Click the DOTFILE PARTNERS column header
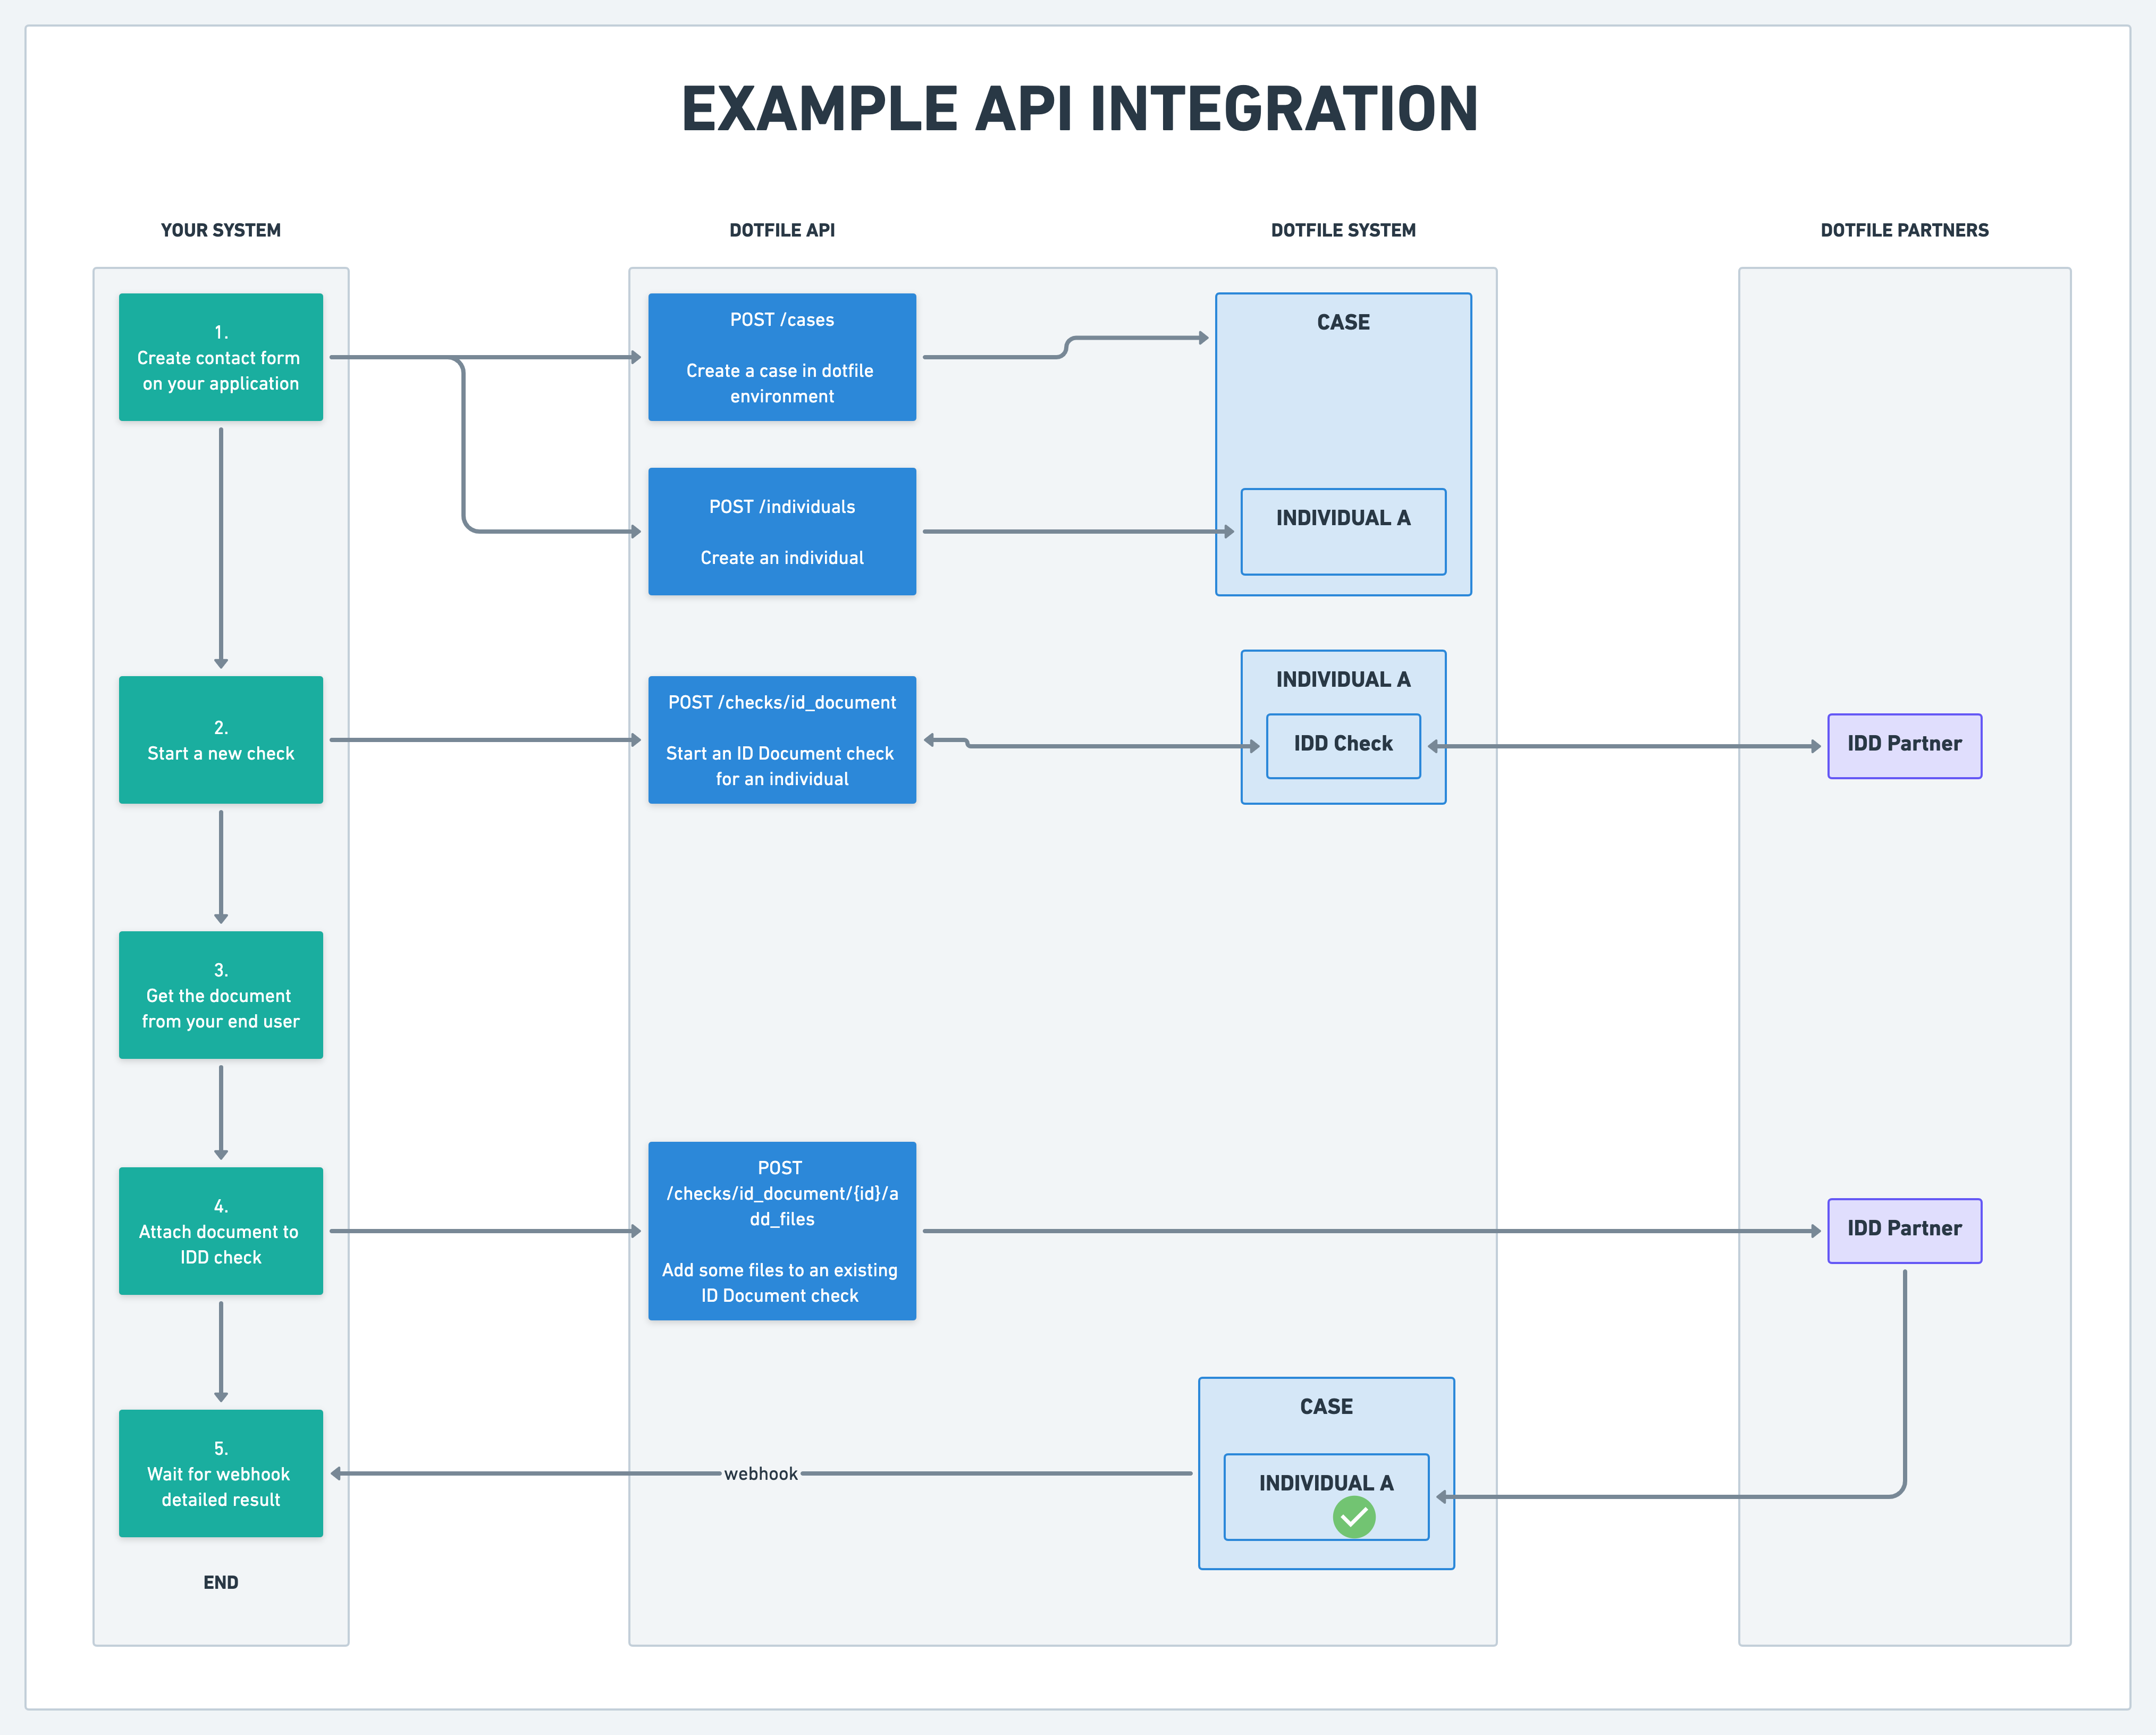2156x1735 pixels. click(1903, 230)
